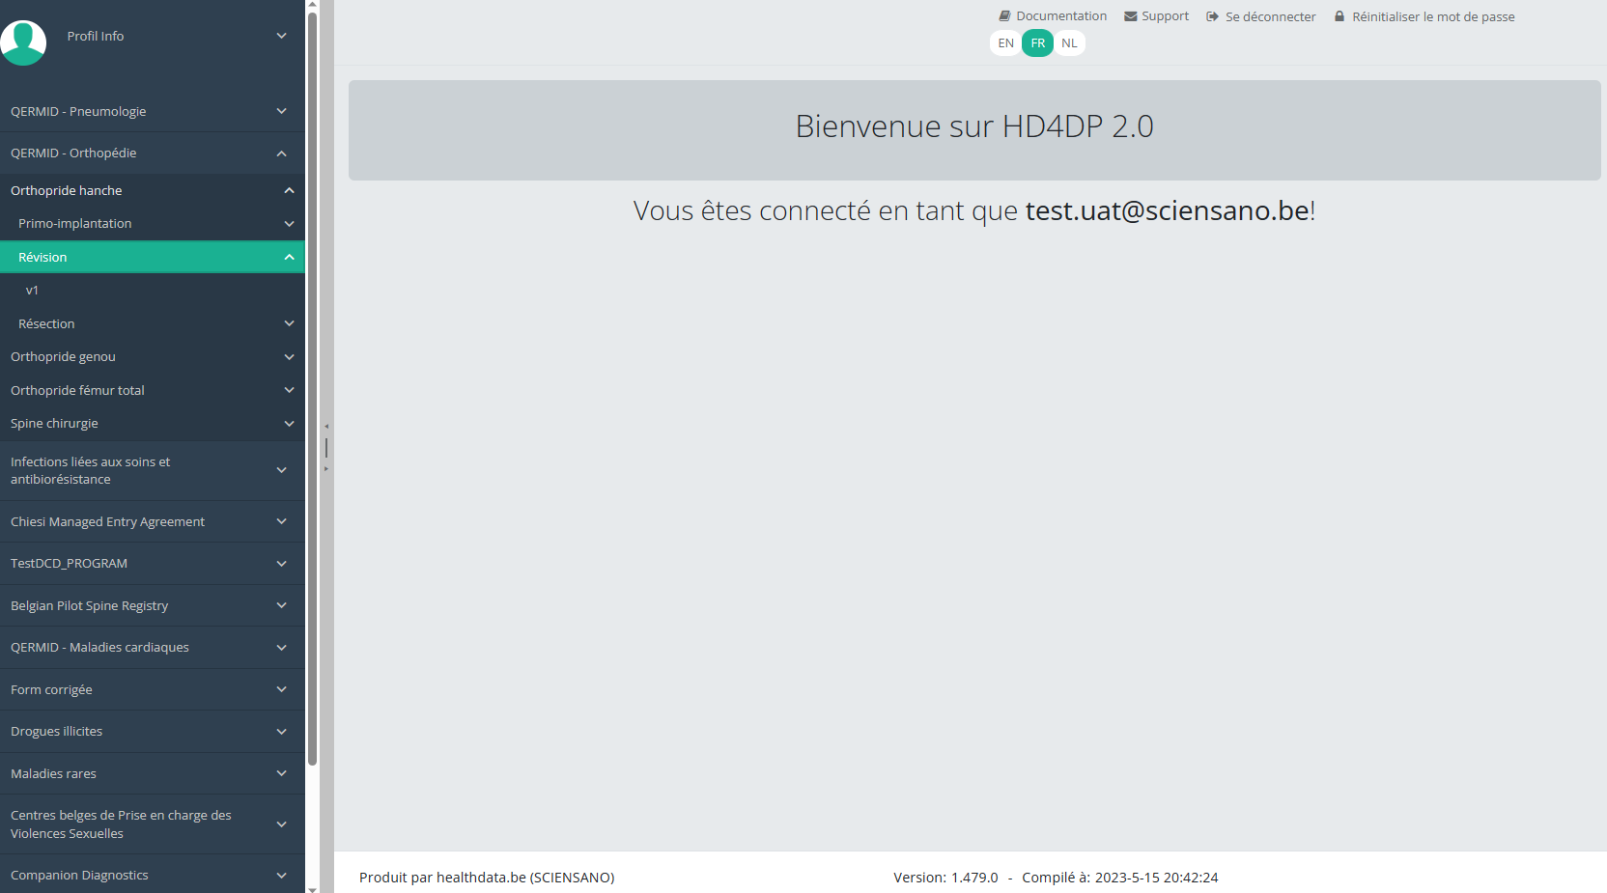Expand the Profil Info section
The width and height of the screenshot is (1607, 893).
pos(281,36)
